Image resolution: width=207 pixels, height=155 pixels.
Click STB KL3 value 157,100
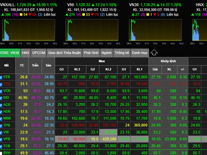point(78,77)
